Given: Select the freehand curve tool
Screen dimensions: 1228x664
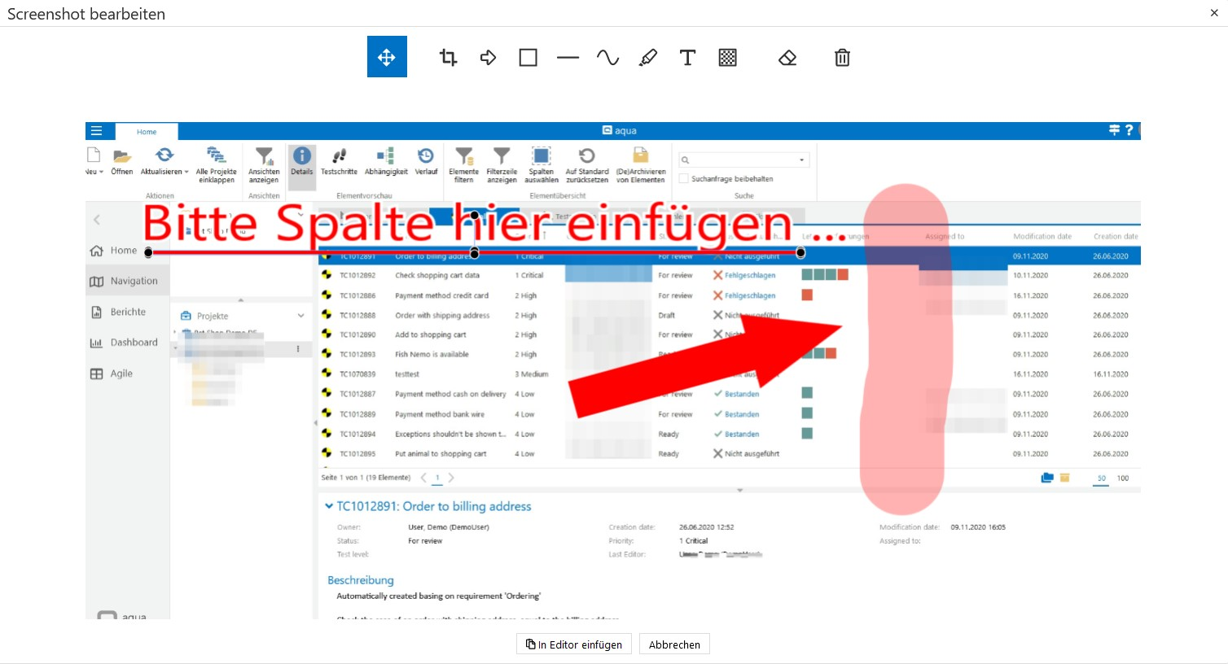Looking at the screenshot, I should [x=607, y=57].
